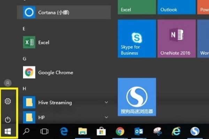Open the Excel tile
209x139 pixels.
137,7
